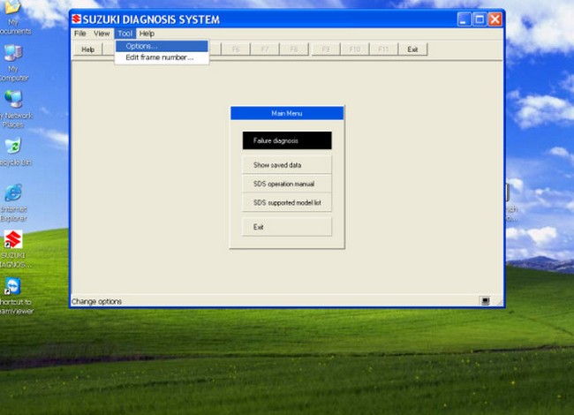This screenshot has width=574, height=415.
Task: Close the open Tool menu
Action: pos(125,34)
